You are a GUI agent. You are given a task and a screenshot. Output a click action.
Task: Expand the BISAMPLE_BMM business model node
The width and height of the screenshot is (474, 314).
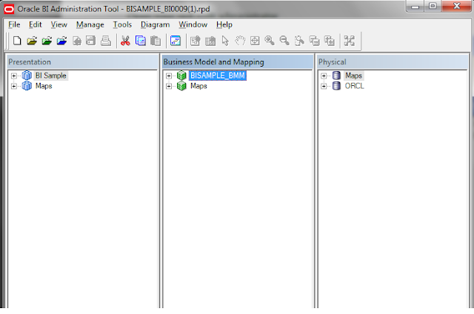(169, 76)
